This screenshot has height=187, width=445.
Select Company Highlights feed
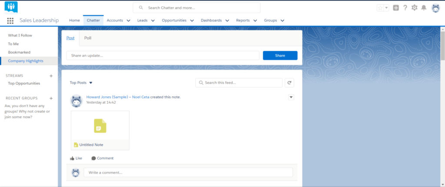29,61
